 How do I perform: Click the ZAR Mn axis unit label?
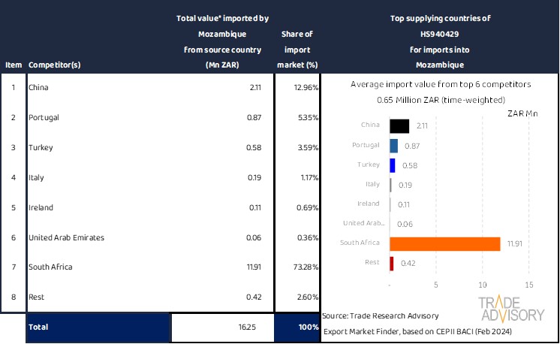point(522,113)
